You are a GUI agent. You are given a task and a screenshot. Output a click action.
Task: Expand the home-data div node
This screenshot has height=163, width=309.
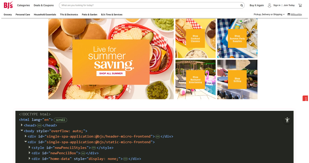30,159
